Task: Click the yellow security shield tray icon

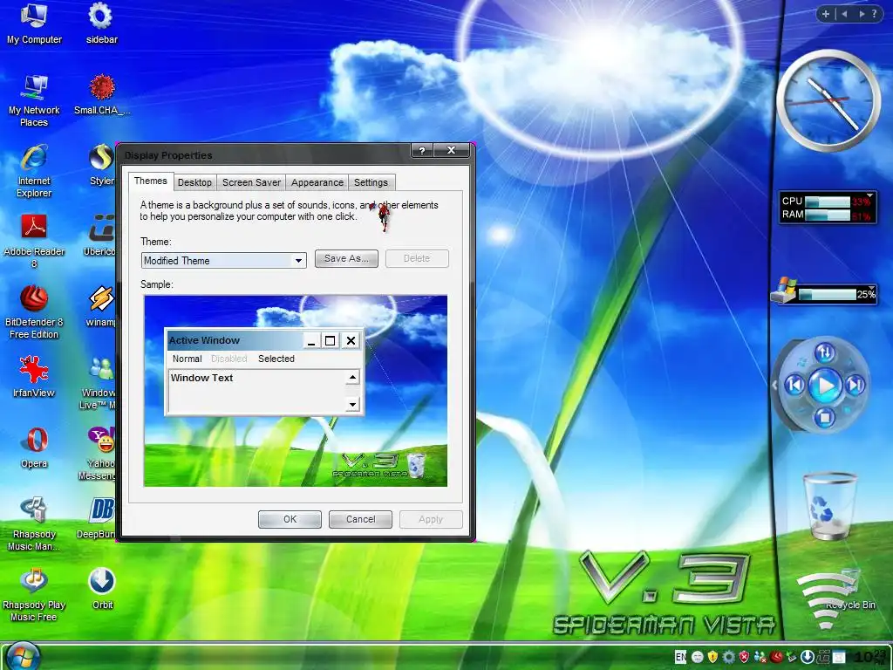Action: pyautogui.click(x=712, y=657)
